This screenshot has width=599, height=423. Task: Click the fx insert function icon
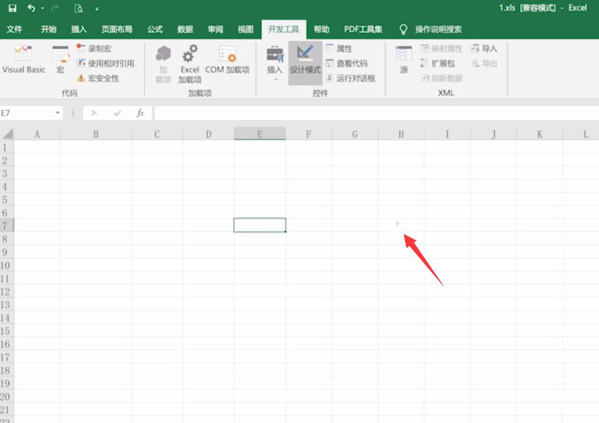[140, 113]
